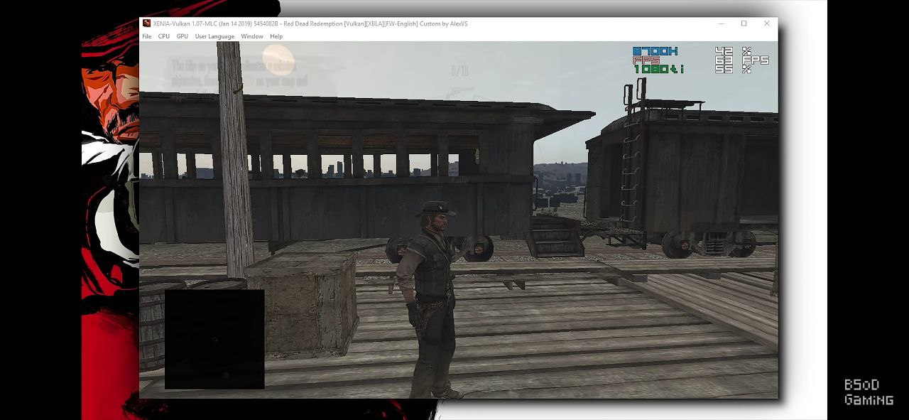Screen dimensions: 909x420
Task: Minimize the Xenia emulator window
Action: [722, 23]
